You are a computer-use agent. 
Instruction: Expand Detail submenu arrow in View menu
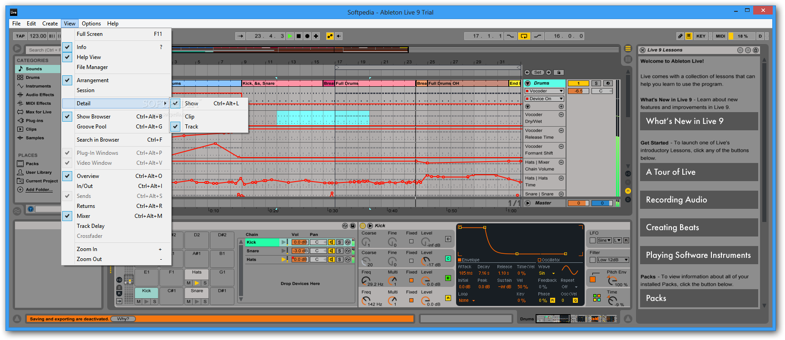coord(165,103)
